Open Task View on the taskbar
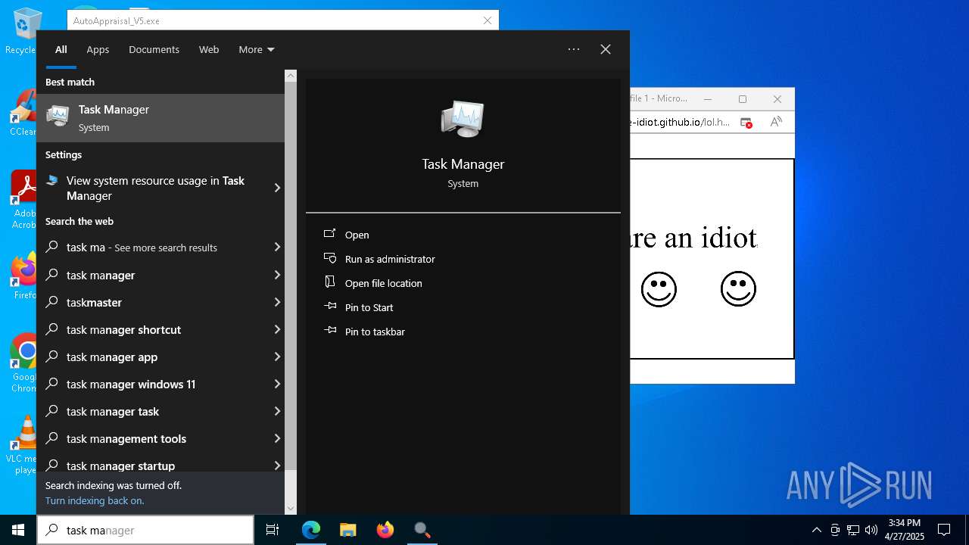The height and width of the screenshot is (545, 969). click(x=273, y=530)
